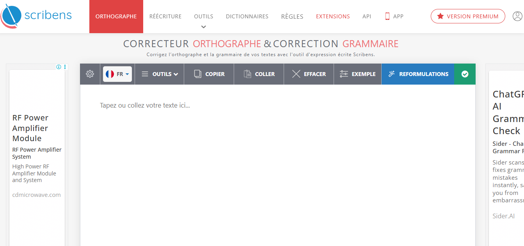The width and height of the screenshot is (524, 246).
Task: Select the Orthographe tab
Action: pos(116,16)
